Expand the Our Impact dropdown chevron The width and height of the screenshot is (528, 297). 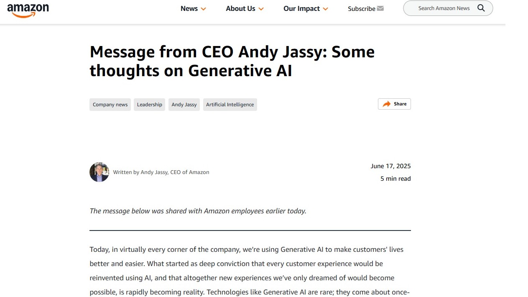pos(325,9)
